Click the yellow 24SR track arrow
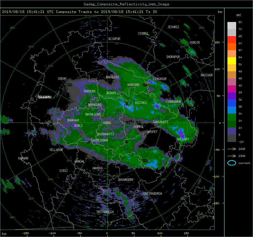Image resolution: width=253 pixels, height=237 pixels. click(x=232, y=149)
